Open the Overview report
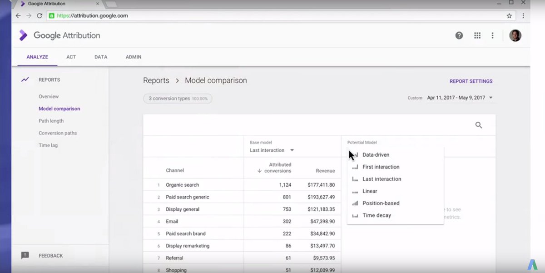Viewport: 545px width, 273px height. pyautogui.click(x=49, y=96)
